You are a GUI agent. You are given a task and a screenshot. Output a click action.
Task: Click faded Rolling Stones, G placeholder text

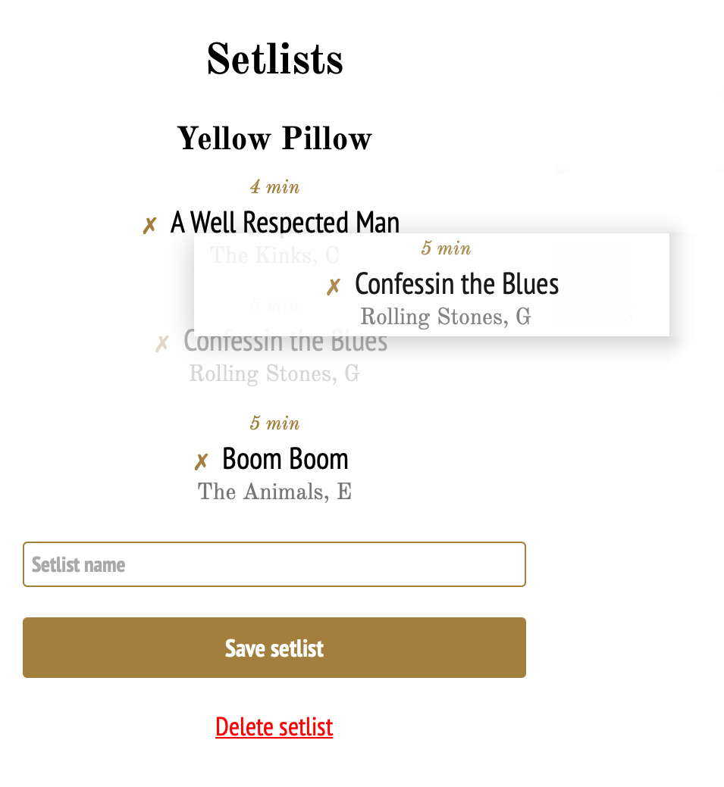[274, 374]
